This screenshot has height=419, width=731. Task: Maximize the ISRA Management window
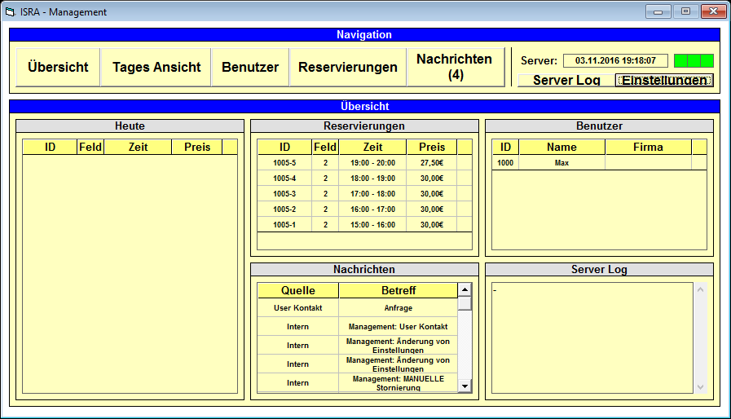(685, 11)
